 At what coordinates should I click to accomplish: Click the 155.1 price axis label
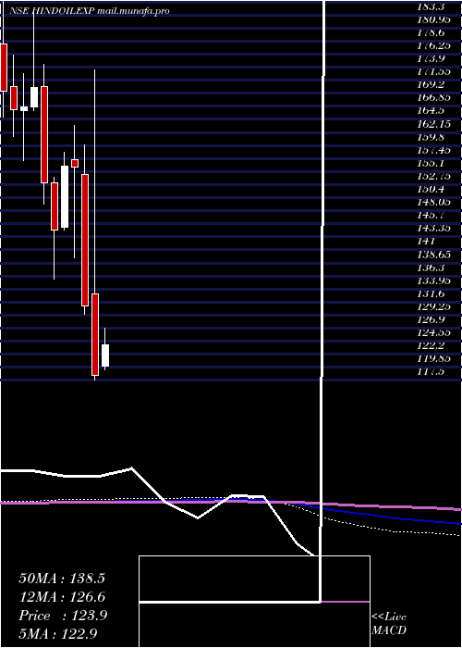(431, 163)
